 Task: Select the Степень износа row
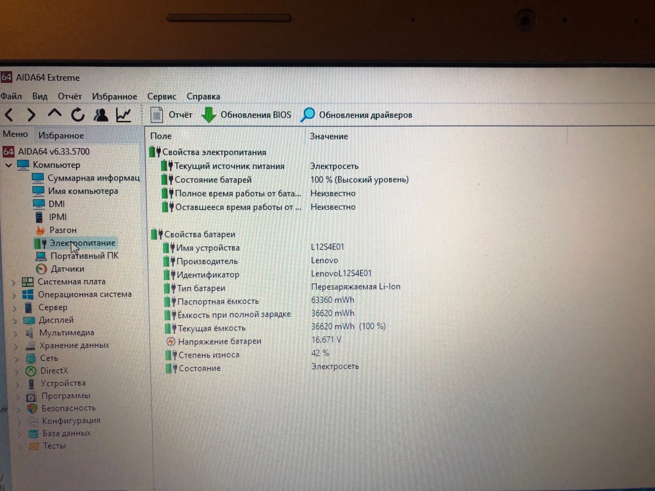pos(209,355)
